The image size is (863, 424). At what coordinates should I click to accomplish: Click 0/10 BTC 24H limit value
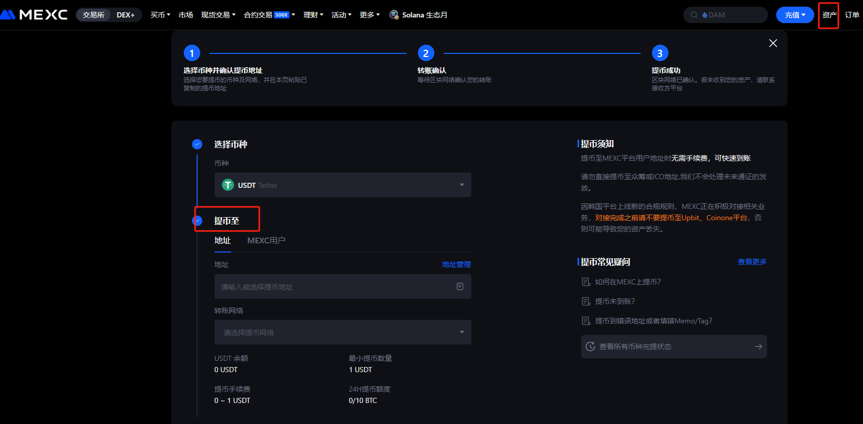(363, 400)
